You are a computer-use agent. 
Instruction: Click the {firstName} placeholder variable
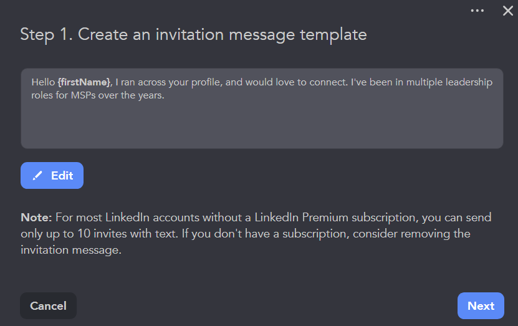pyautogui.click(x=84, y=82)
